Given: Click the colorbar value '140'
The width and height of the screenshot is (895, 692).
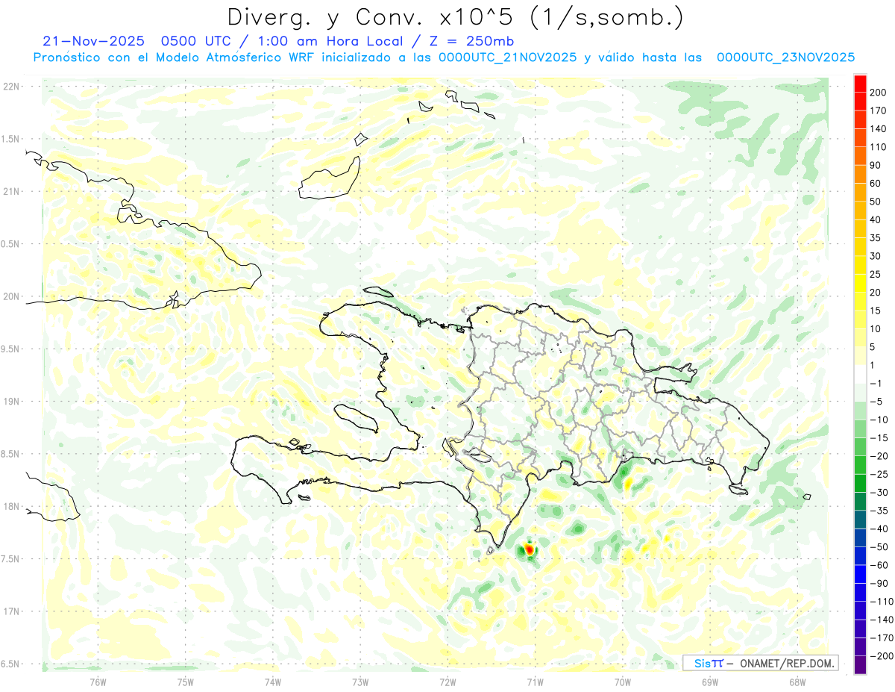Looking at the screenshot, I should [x=879, y=129].
